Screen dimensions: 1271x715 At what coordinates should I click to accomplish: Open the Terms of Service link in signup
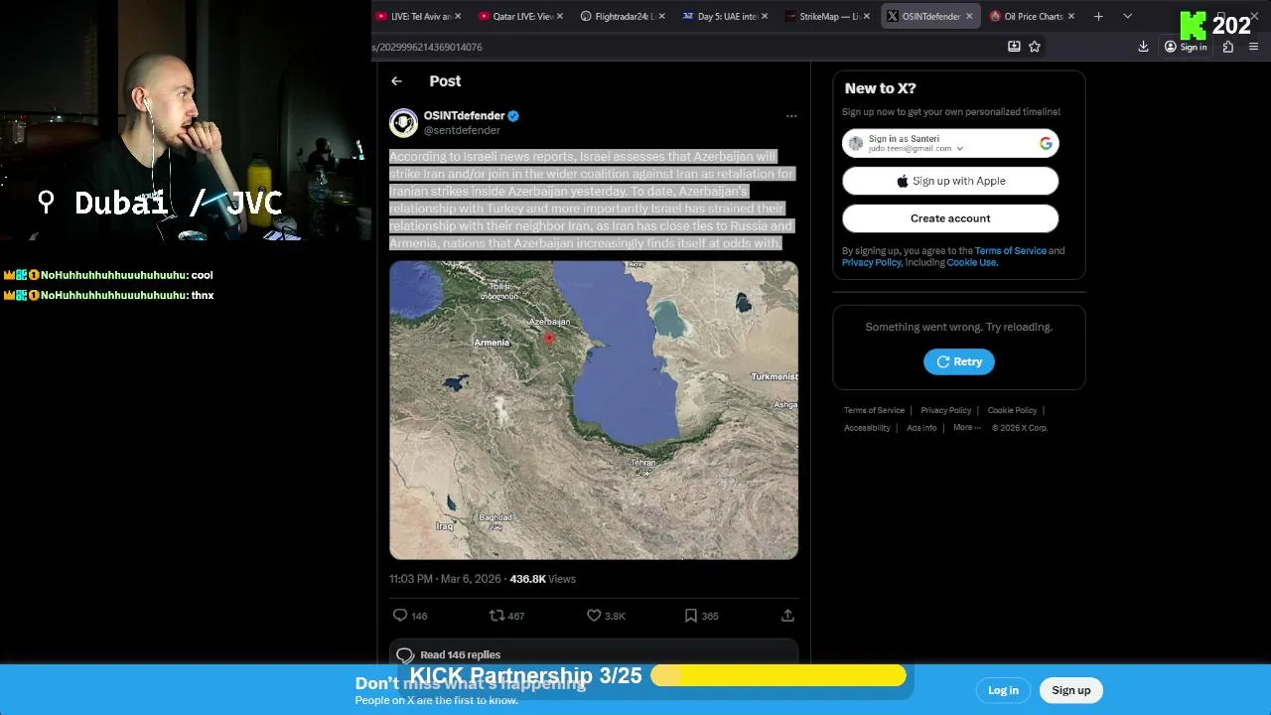click(x=1010, y=251)
